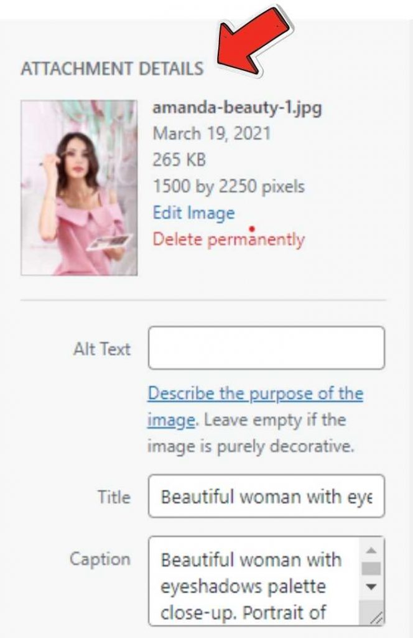Click the Caption scrollbar thumb
Viewport: 413px width, 638px height.
click(371, 569)
